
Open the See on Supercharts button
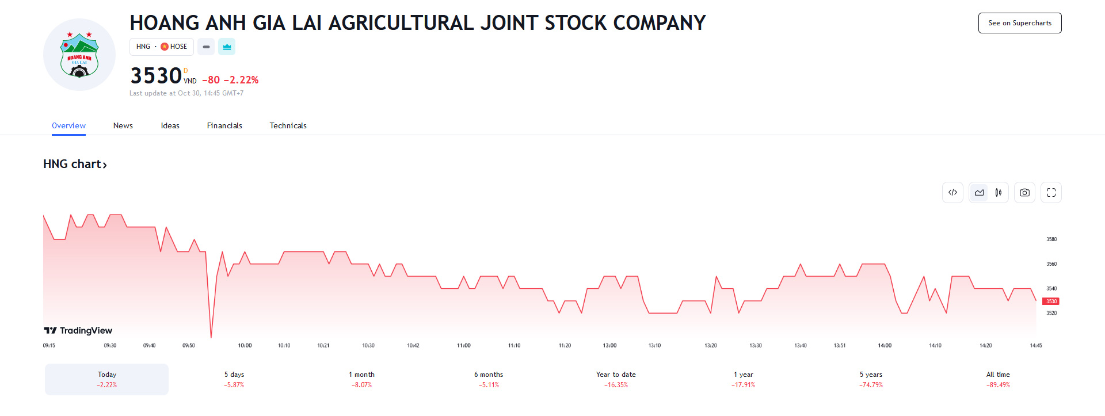point(1020,23)
